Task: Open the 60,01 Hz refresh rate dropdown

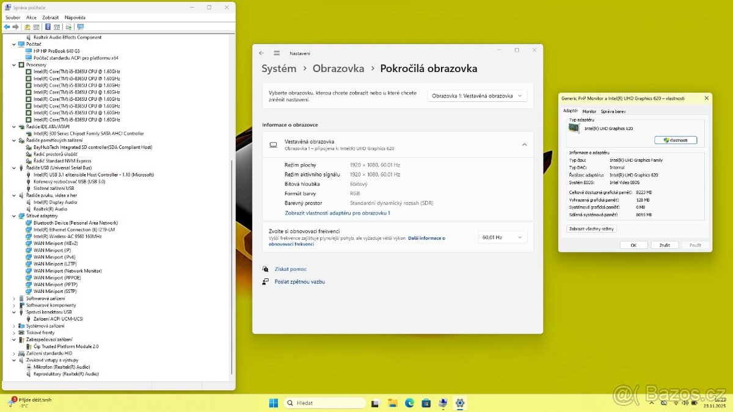Action: (502, 237)
